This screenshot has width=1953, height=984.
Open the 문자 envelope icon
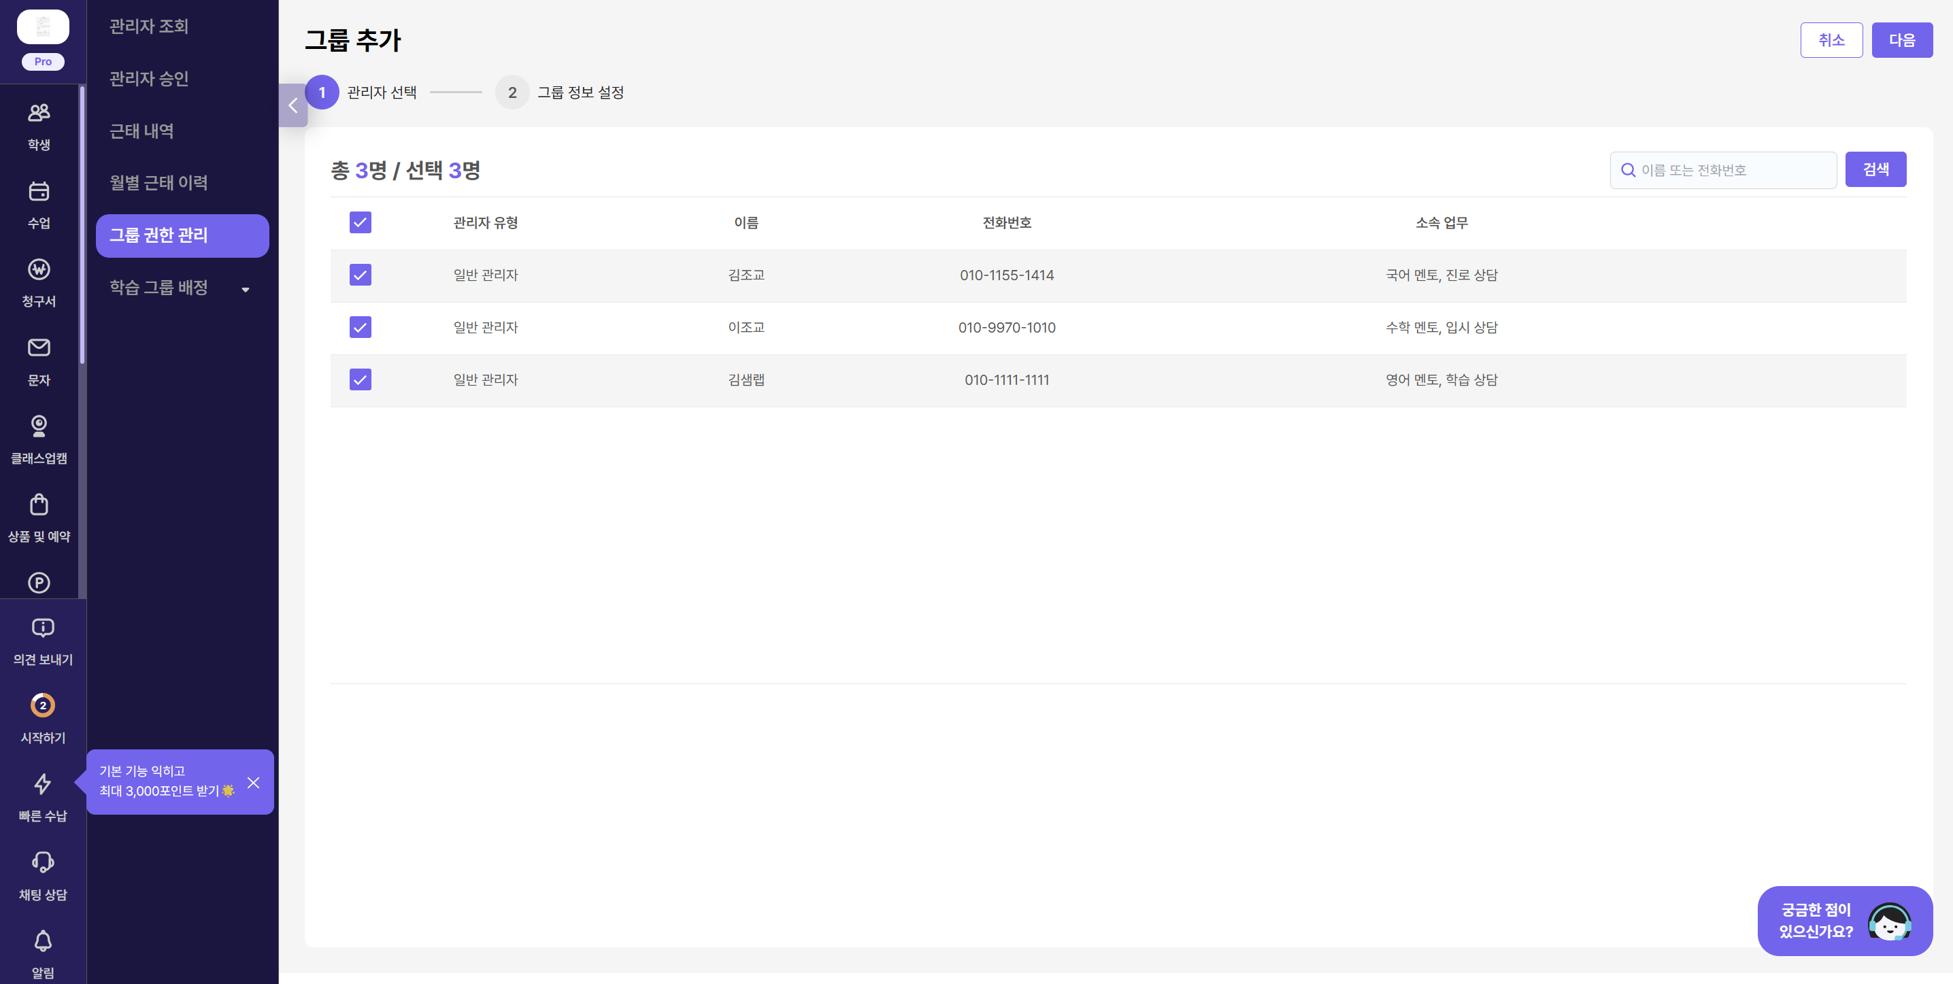(x=39, y=347)
